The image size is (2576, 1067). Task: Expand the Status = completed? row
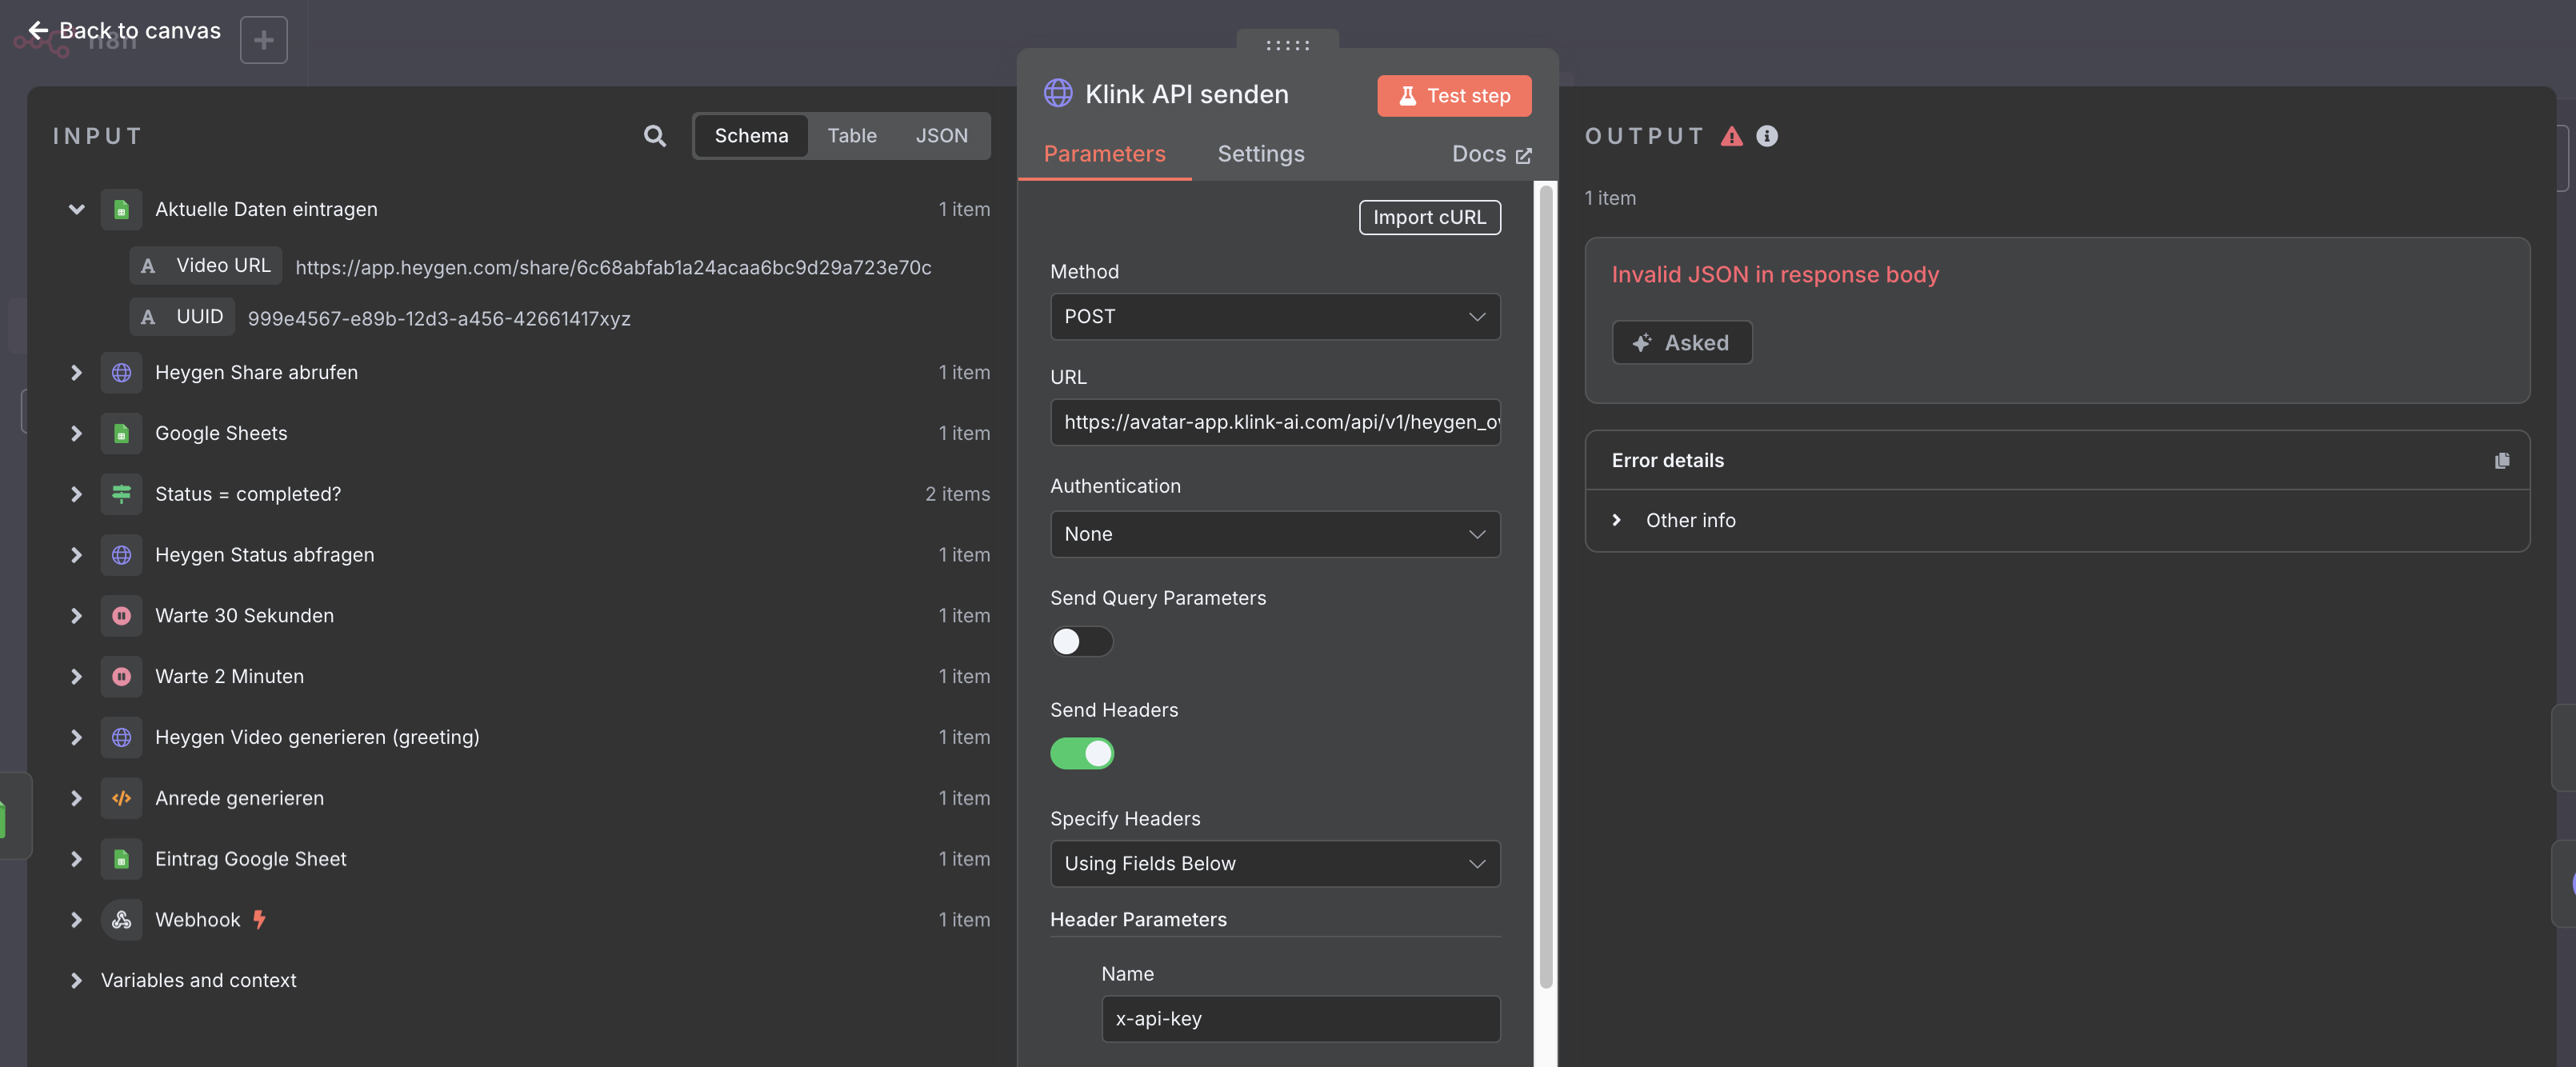pyautogui.click(x=76, y=494)
